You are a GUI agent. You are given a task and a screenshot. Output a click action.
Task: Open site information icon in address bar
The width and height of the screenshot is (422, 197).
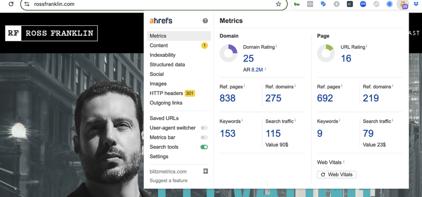pyautogui.click(x=27, y=4)
